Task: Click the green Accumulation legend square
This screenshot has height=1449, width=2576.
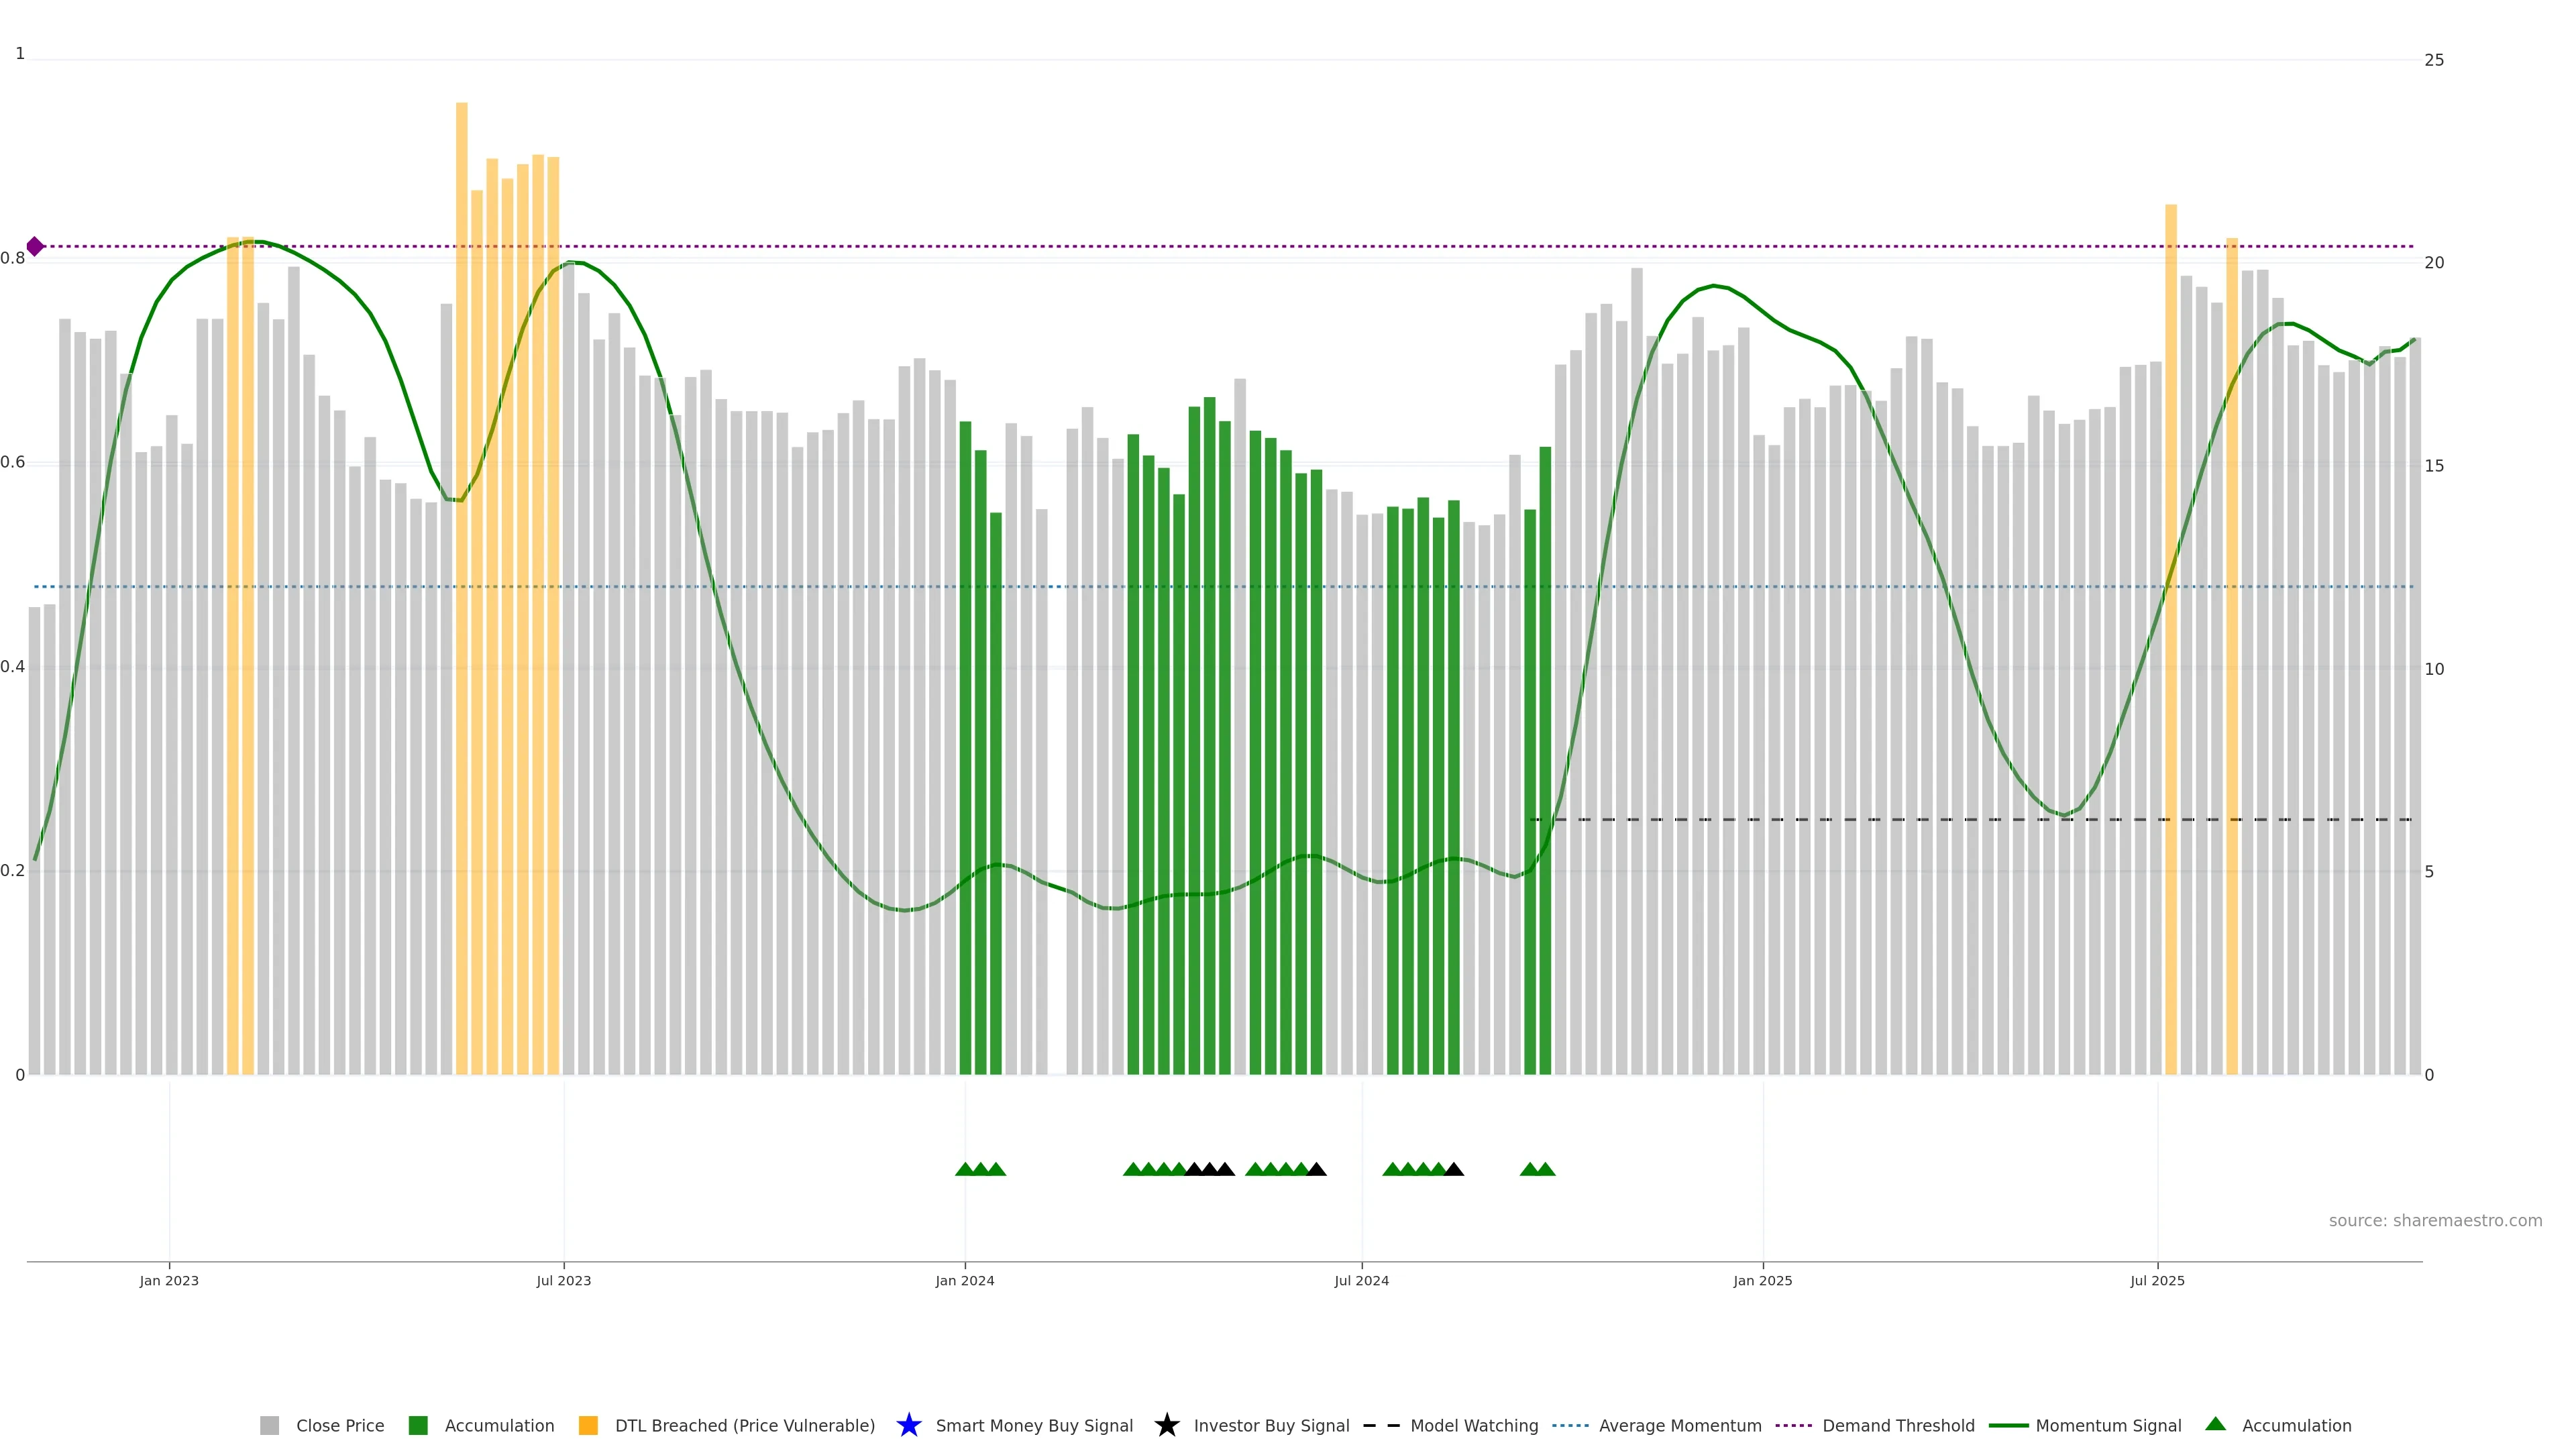Action: coord(418,1425)
